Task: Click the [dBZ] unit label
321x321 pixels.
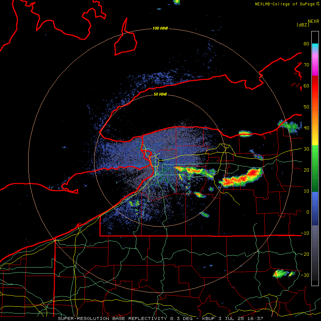Action: [x=303, y=25]
